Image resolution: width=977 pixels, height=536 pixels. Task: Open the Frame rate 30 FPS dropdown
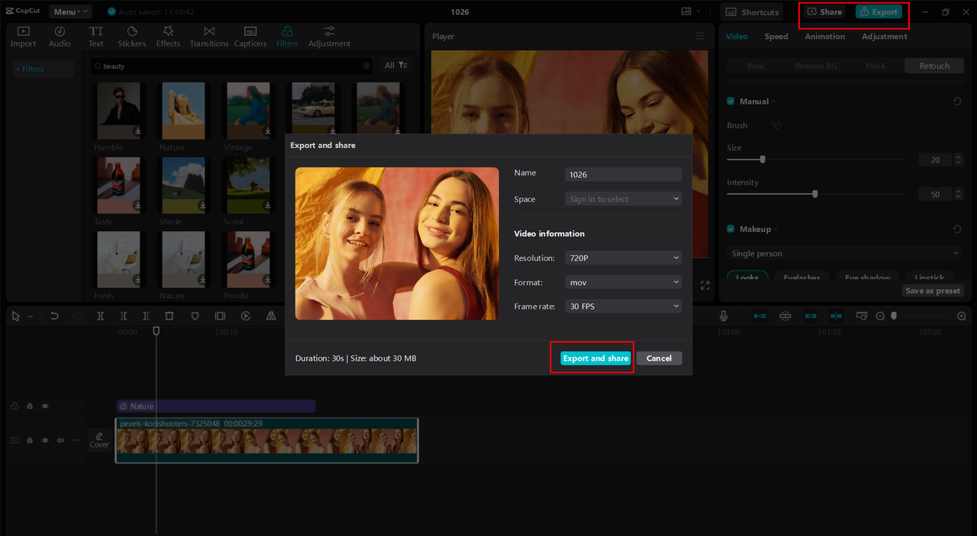[624, 306]
